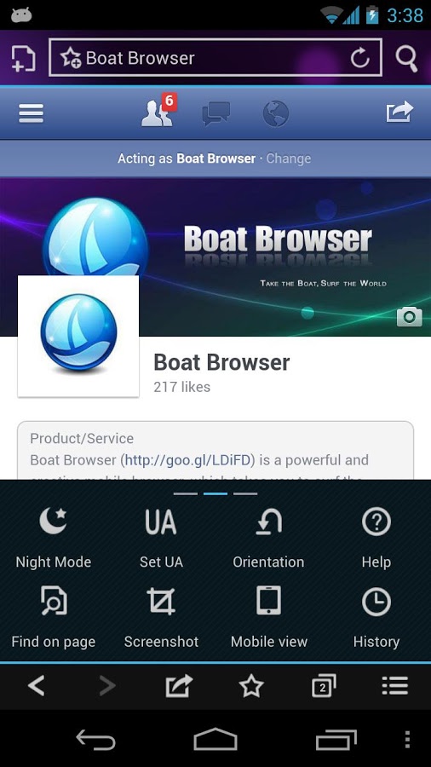Open bookmarks star in bottom toolbar
431x767 pixels.
pos(251,686)
